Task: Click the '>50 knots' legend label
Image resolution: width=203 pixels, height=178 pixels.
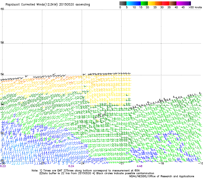Action: click(195, 7)
